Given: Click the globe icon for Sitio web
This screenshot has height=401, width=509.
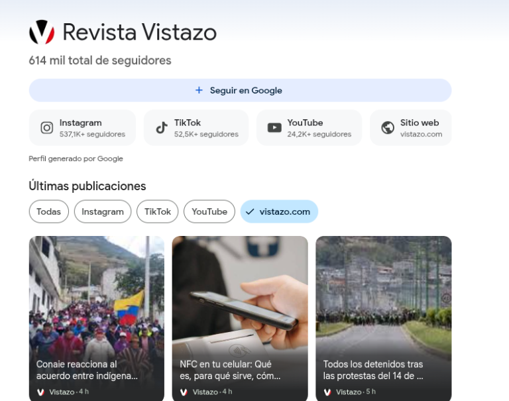Looking at the screenshot, I should pyautogui.click(x=388, y=128).
